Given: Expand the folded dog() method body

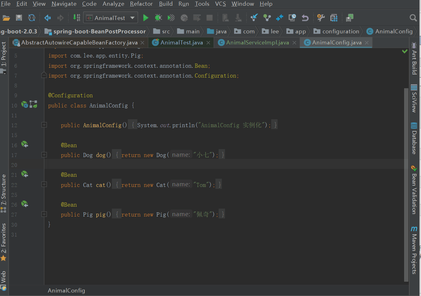Looking at the screenshot, I should [x=44, y=155].
